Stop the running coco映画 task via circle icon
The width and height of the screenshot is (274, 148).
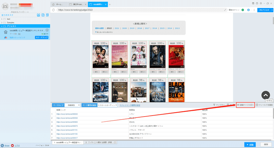click(x=47, y=30)
